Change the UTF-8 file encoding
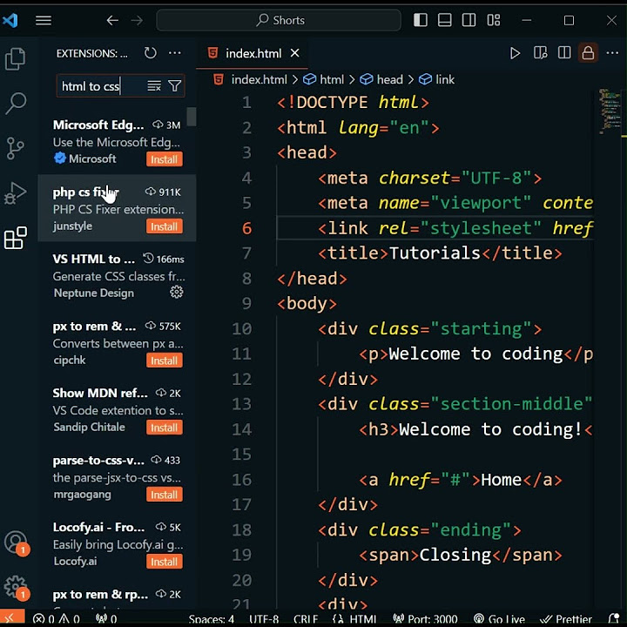The image size is (627, 627). pos(264,619)
